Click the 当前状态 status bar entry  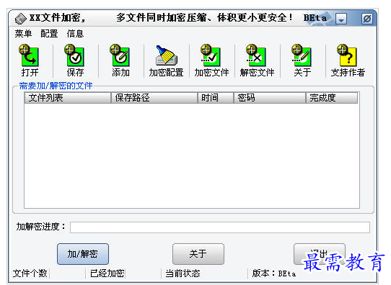coord(183,273)
